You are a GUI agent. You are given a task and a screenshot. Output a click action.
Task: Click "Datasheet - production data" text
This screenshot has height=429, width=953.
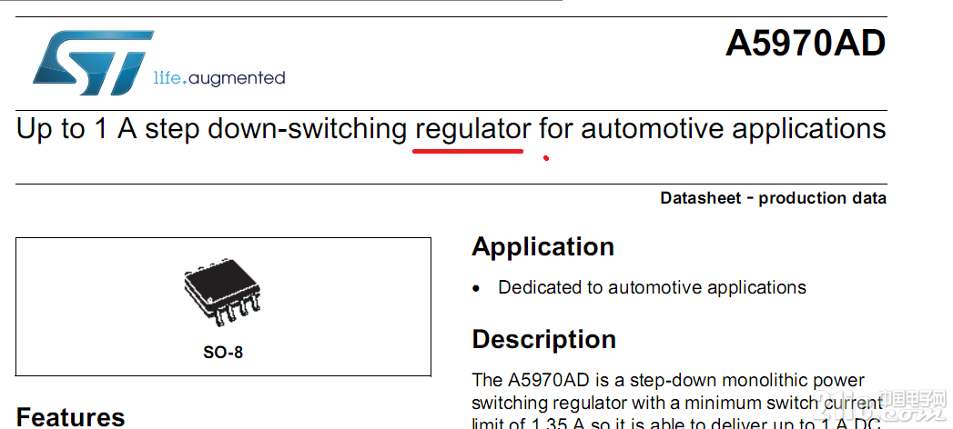(x=773, y=198)
